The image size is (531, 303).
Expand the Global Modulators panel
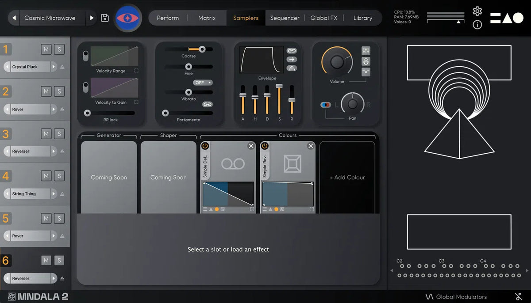click(x=456, y=297)
